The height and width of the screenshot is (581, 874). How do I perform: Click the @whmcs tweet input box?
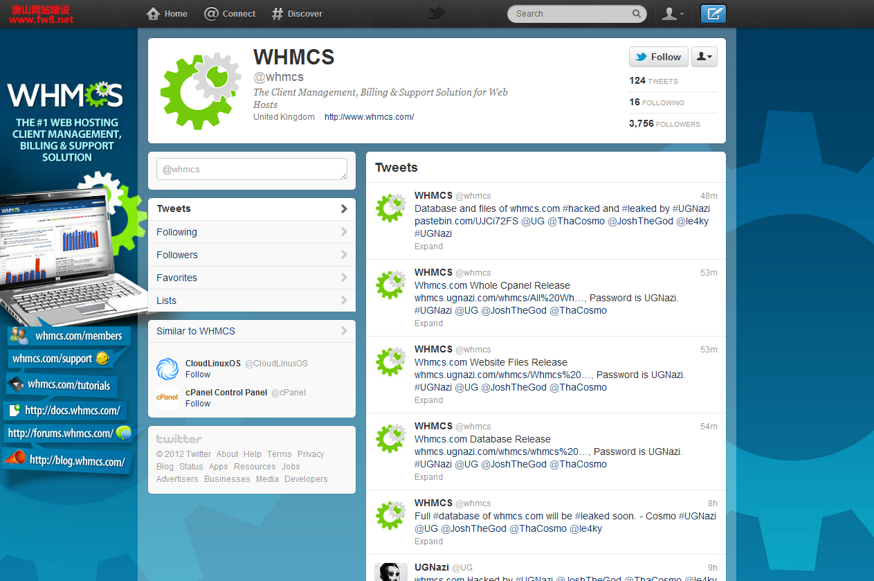point(251,169)
